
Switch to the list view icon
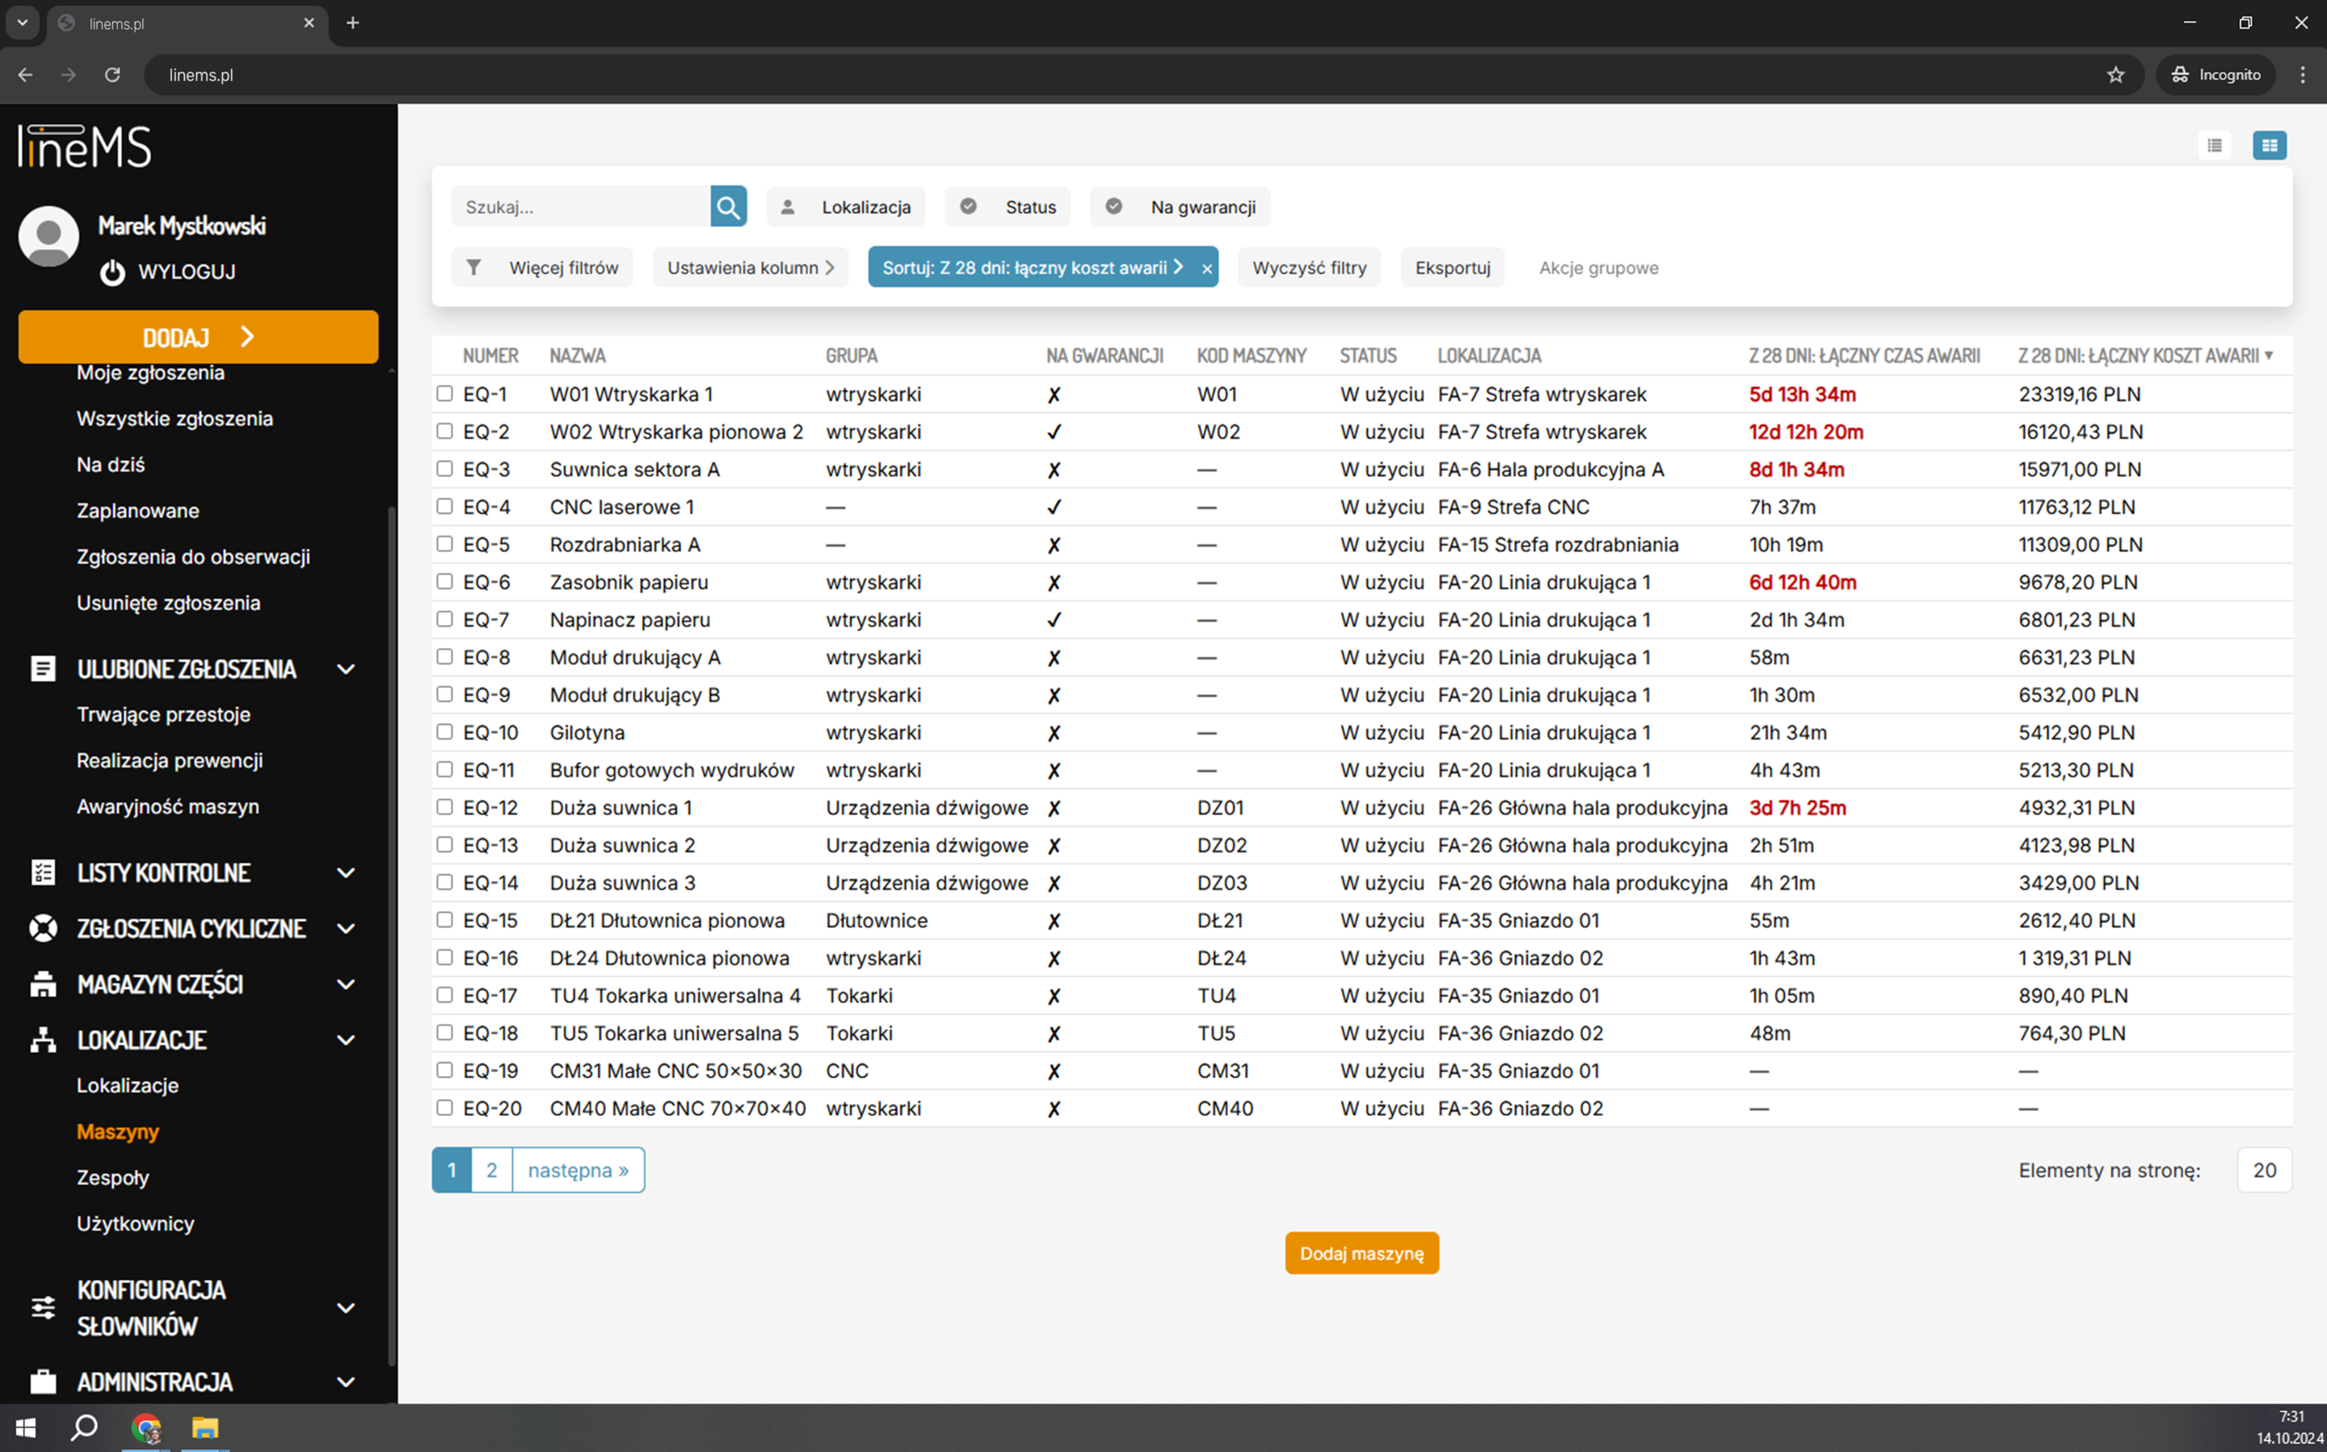[x=2214, y=145]
